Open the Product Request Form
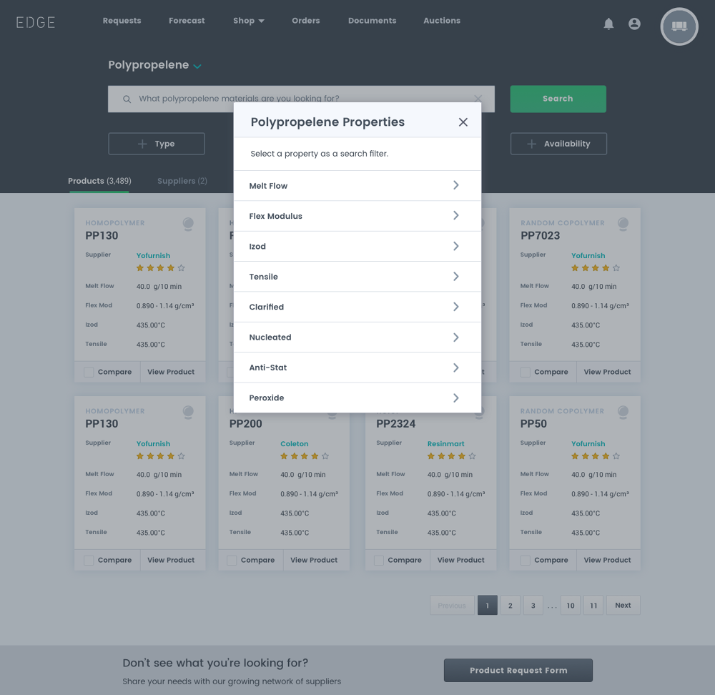This screenshot has width=715, height=695. [x=518, y=671]
